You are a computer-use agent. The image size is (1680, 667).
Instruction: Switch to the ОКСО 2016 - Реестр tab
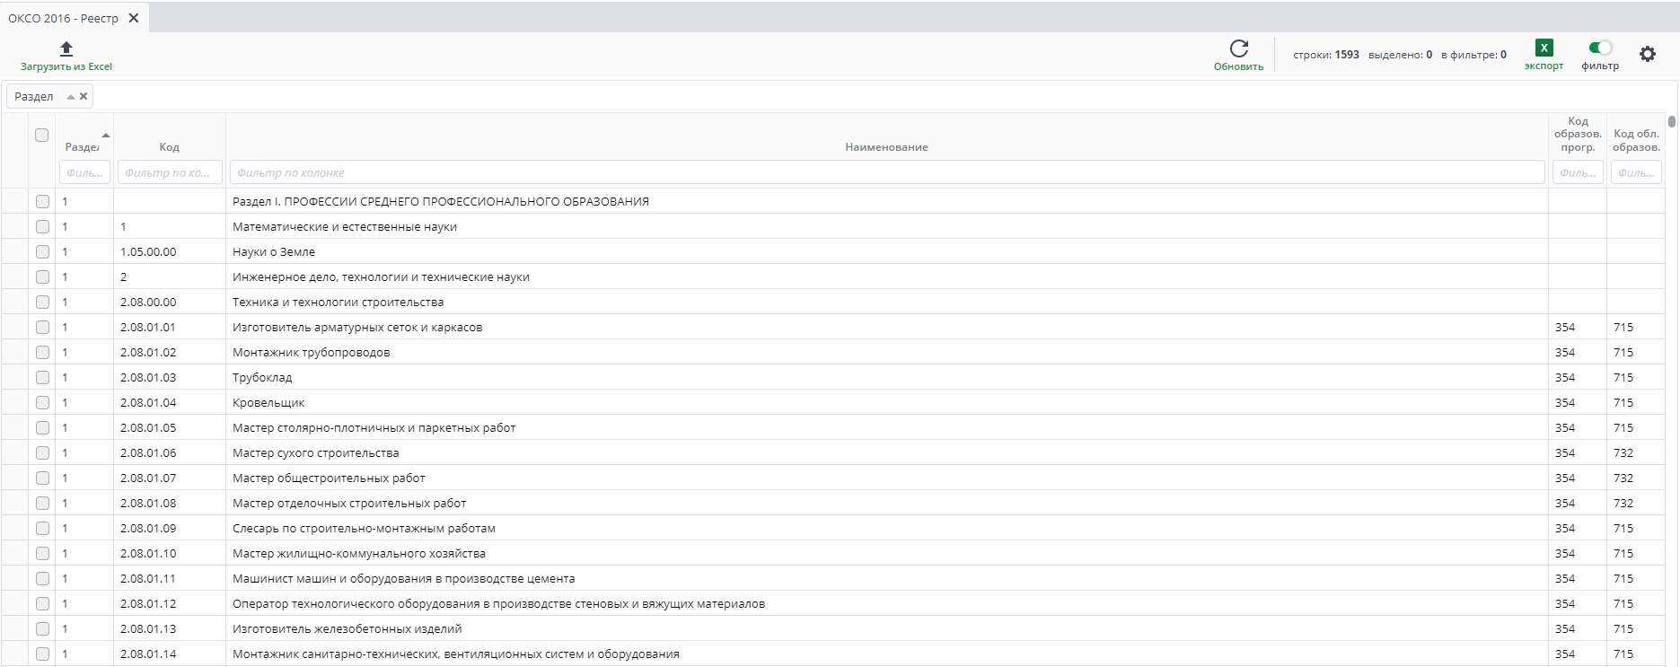pyautogui.click(x=63, y=18)
